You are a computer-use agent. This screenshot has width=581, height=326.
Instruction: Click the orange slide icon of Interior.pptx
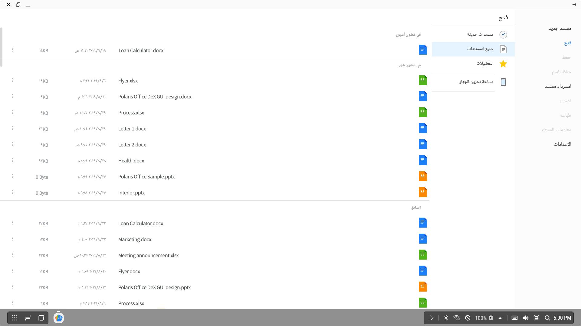(423, 192)
